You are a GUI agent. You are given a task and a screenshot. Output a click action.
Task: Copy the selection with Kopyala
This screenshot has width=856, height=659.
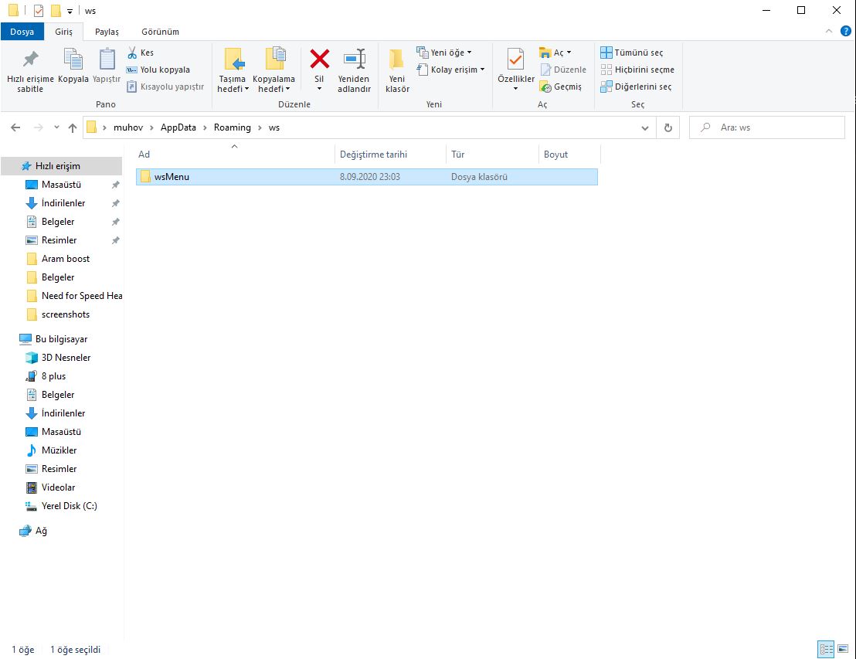[73, 66]
